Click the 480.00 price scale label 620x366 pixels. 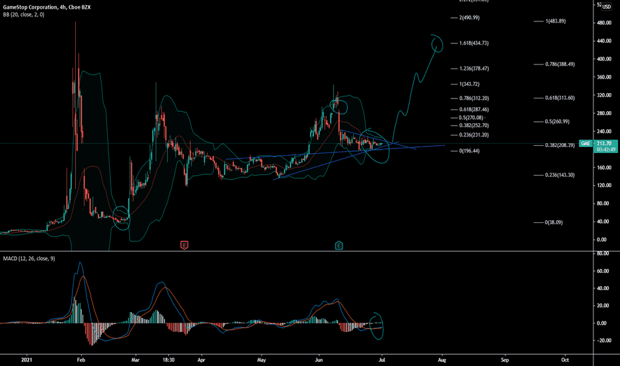tap(604, 23)
